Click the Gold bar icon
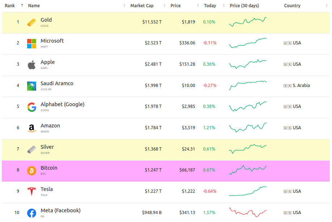332x222 pixels. coord(31,22)
